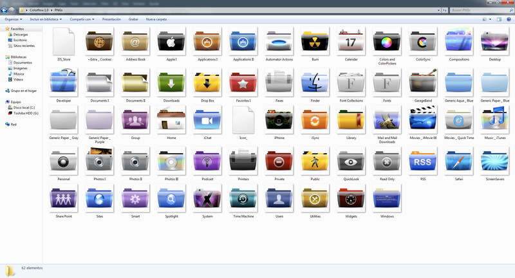Open the address bar history dropdown

tap(438, 10)
